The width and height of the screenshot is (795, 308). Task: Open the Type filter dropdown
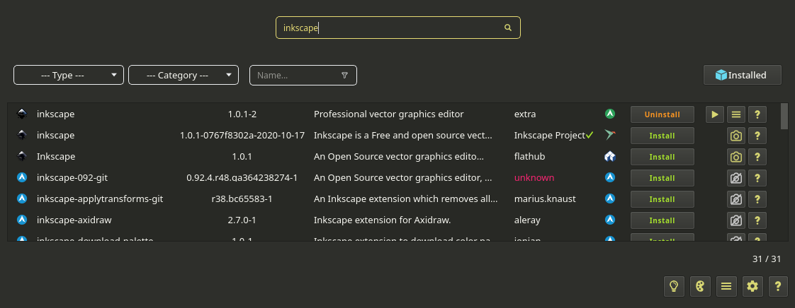69,75
